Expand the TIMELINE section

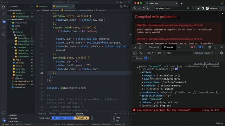[x=13, y=118]
